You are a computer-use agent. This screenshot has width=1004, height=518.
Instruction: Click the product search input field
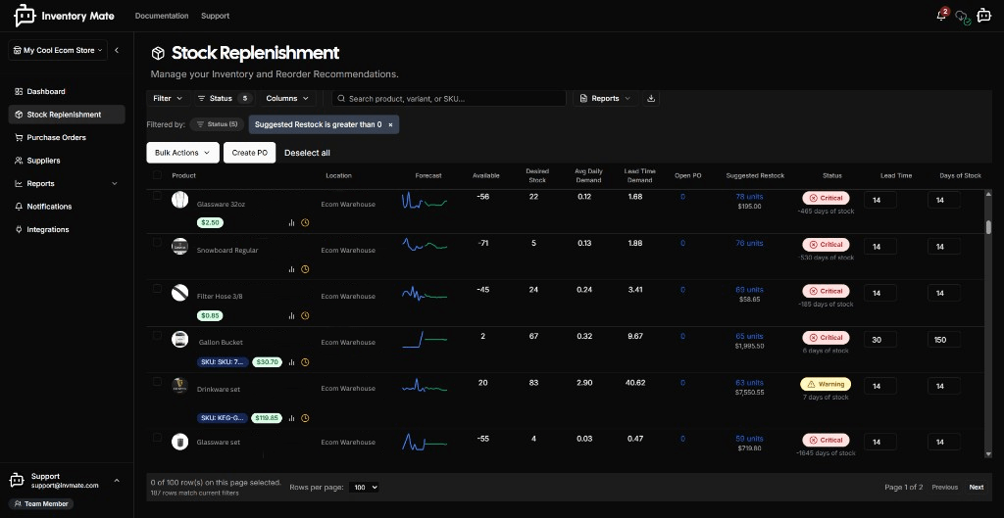tap(451, 99)
